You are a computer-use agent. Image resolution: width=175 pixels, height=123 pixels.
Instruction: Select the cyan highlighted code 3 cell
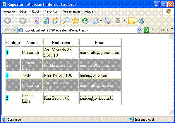click(7, 75)
